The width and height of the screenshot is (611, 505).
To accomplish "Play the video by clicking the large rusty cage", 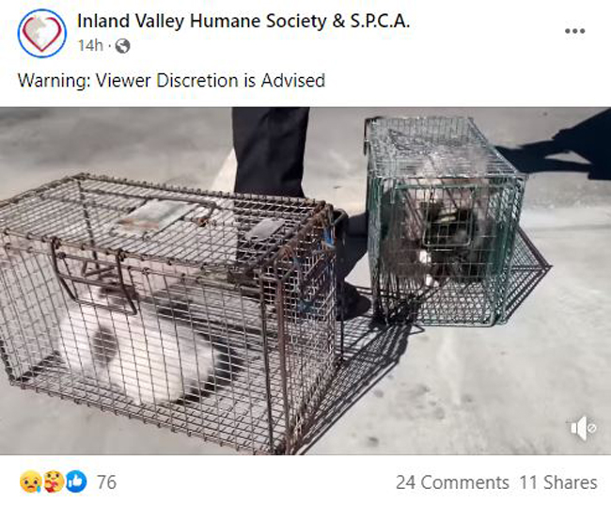I will (x=167, y=312).
